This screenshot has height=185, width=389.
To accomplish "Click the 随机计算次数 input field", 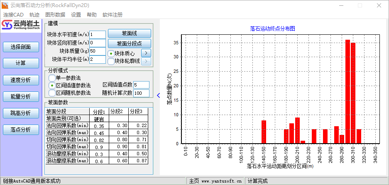I will tap(141, 93).
